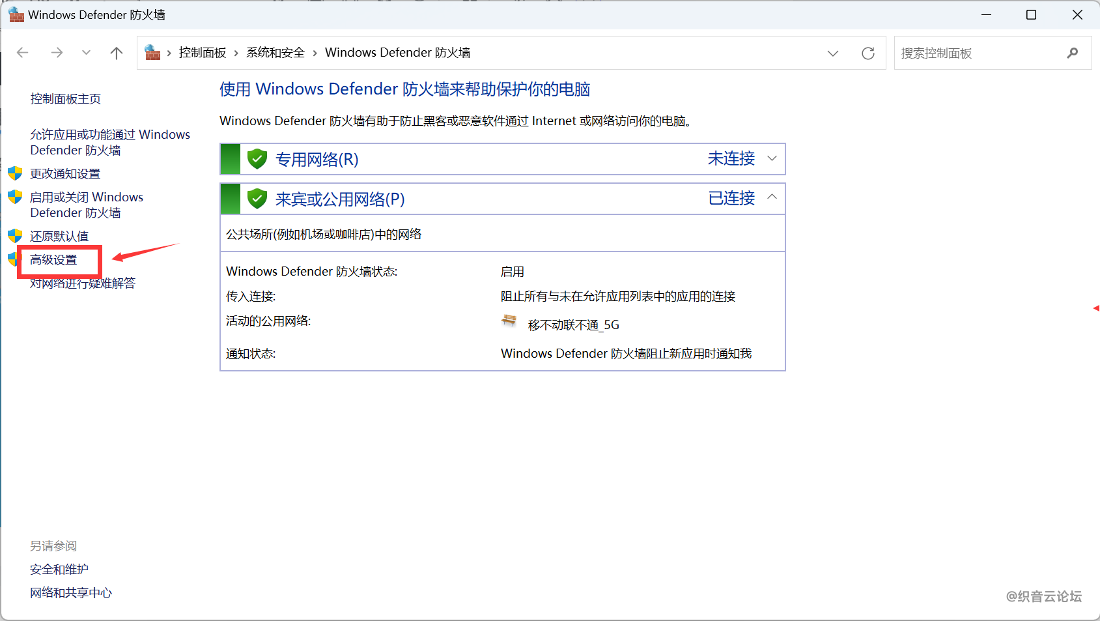Click the 启用 firewall status value
Viewport: 1100px width, 621px height.
pos(513,272)
